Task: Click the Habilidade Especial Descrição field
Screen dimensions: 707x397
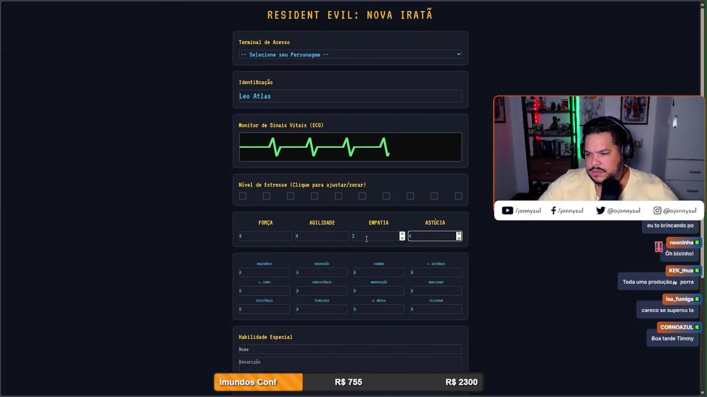Action: [x=350, y=365]
